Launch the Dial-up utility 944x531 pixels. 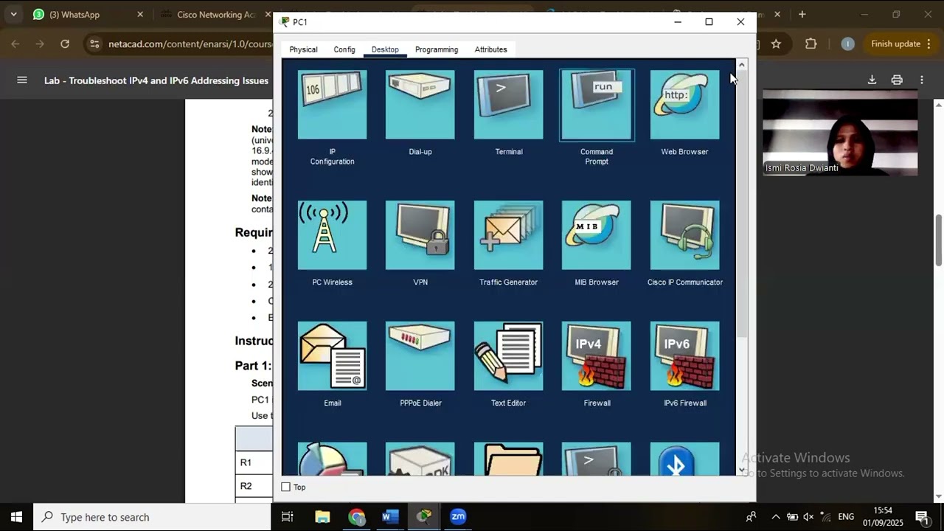point(420,105)
